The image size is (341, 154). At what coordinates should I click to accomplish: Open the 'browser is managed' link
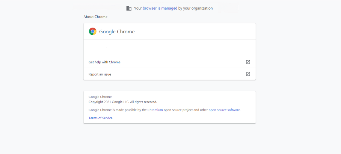(160, 9)
